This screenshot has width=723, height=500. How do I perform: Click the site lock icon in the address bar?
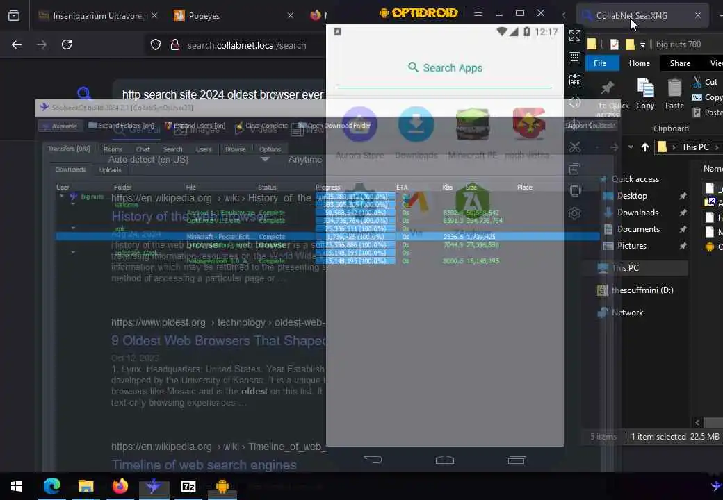[x=174, y=44]
